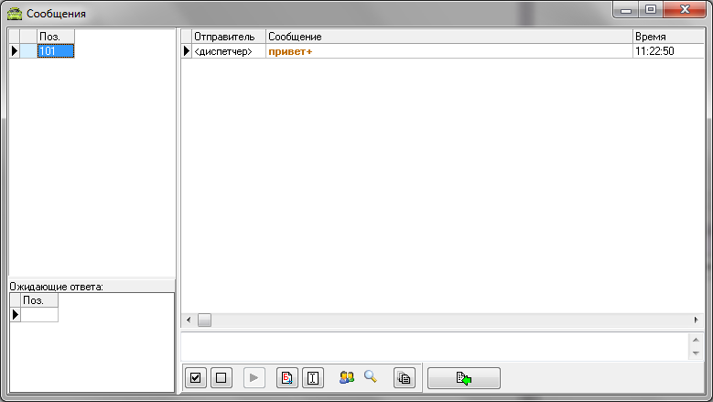Click the empty checkbox toolbar button

[221, 377]
